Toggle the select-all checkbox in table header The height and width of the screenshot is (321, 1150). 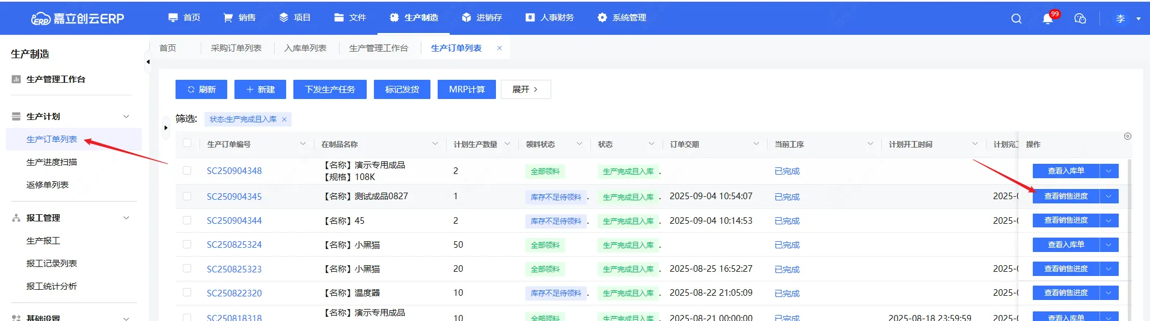click(x=187, y=143)
